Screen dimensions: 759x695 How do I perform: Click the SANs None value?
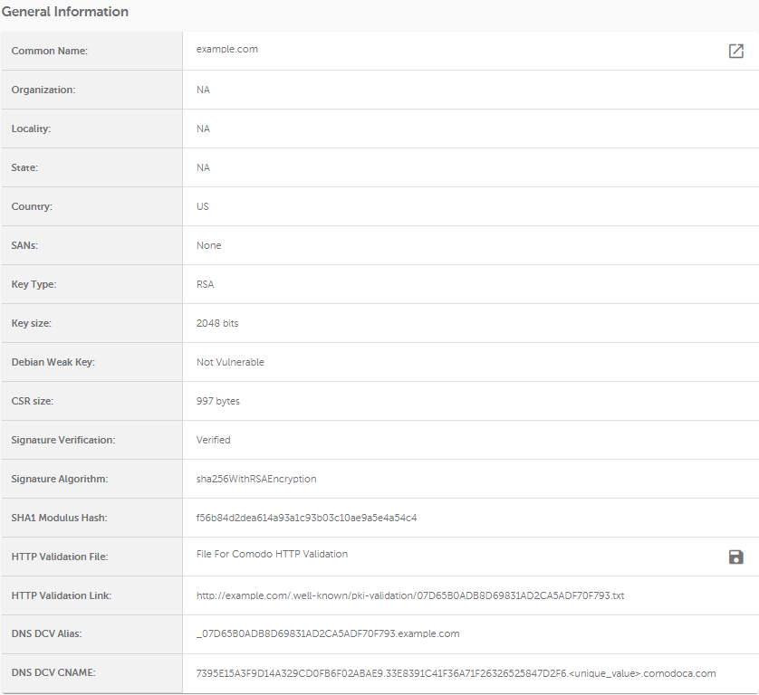tap(208, 245)
